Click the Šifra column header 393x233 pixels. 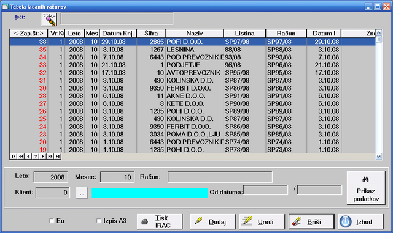coord(151,33)
